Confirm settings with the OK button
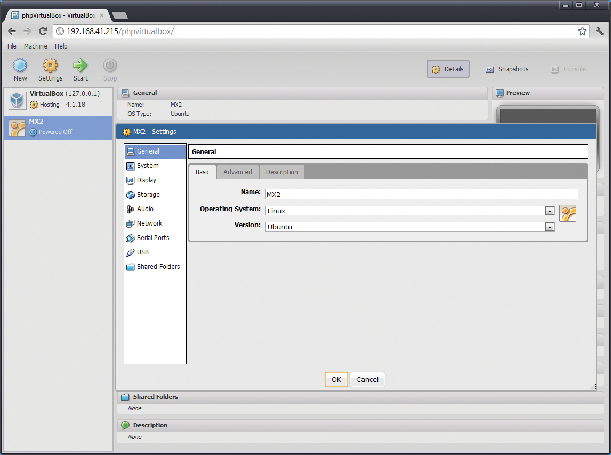 (x=336, y=379)
